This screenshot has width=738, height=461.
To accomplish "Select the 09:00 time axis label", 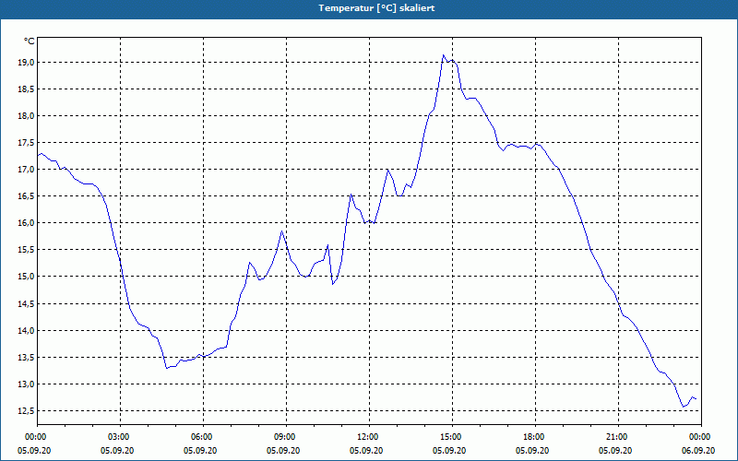I will [286, 437].
